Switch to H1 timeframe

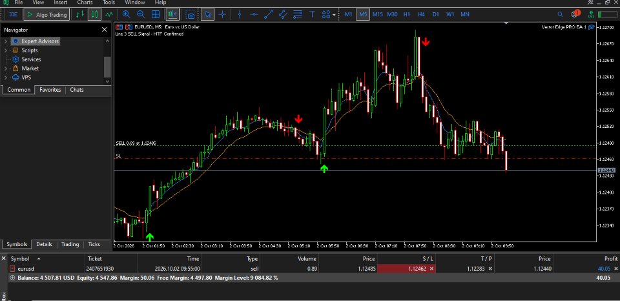(x=406, y=14)
